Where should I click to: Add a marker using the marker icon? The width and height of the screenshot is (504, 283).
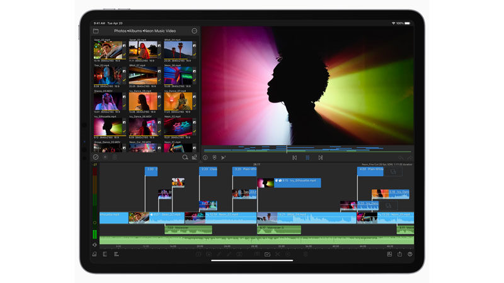[x=214, y=157]
